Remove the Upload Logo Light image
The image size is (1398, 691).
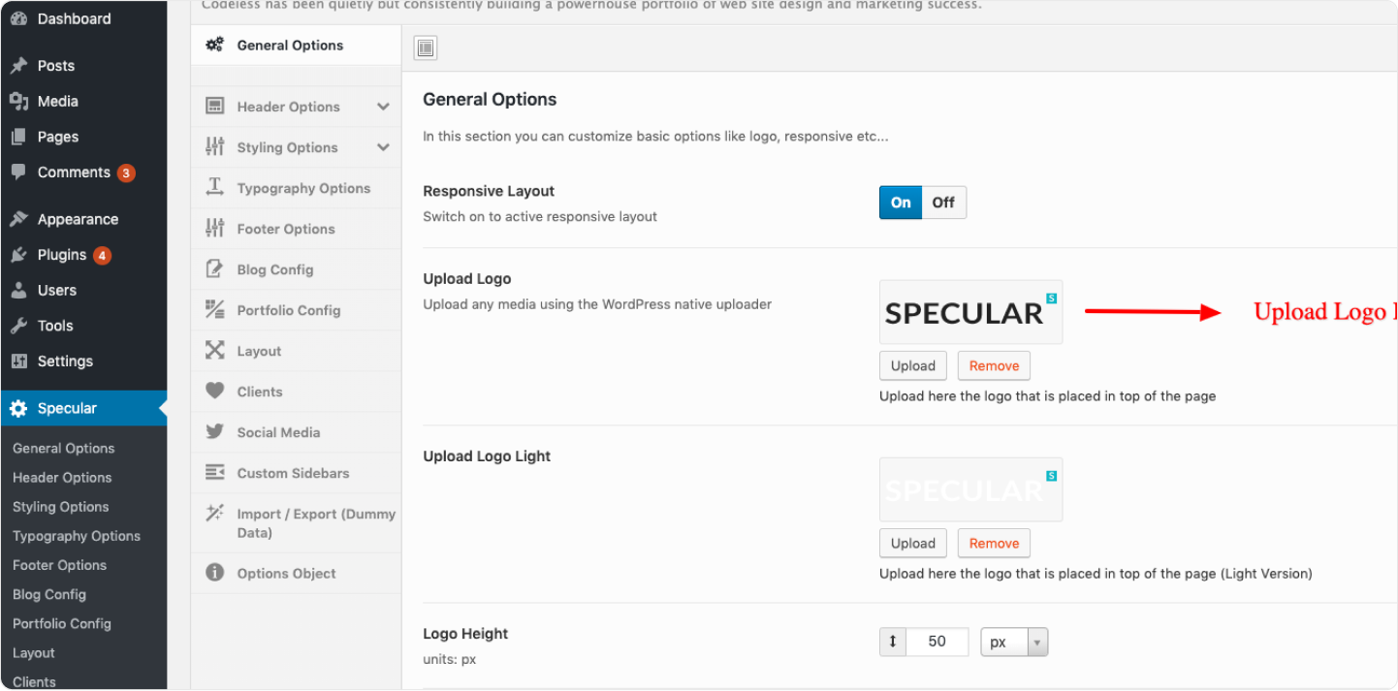[994, 543]
